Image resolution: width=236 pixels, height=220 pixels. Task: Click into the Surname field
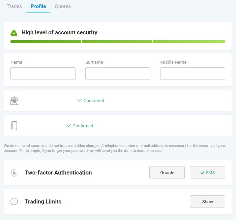(118, 73)
